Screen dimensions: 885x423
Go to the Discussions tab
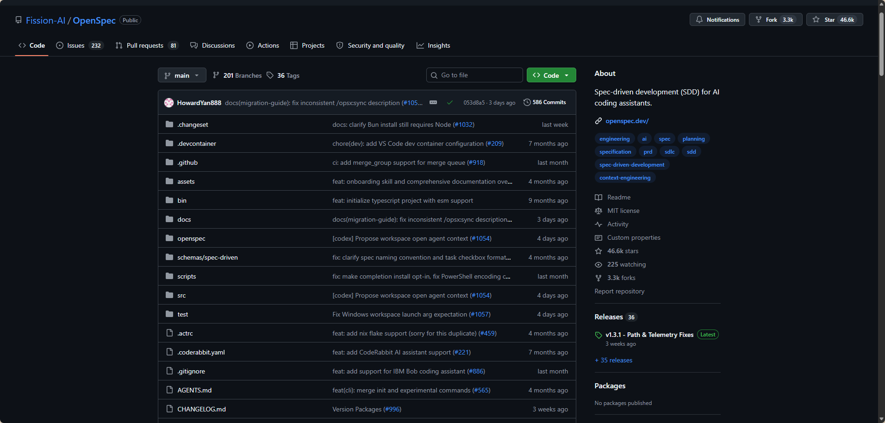(212, 45)
